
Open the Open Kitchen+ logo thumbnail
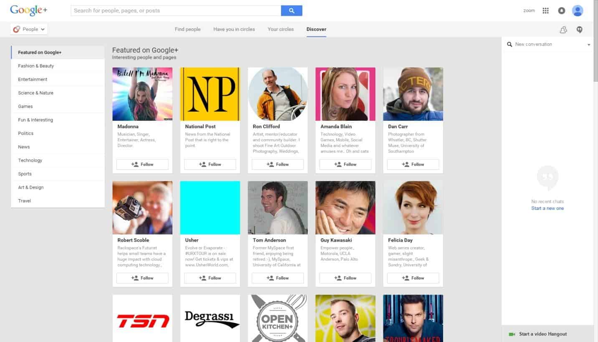pos(278,319)
